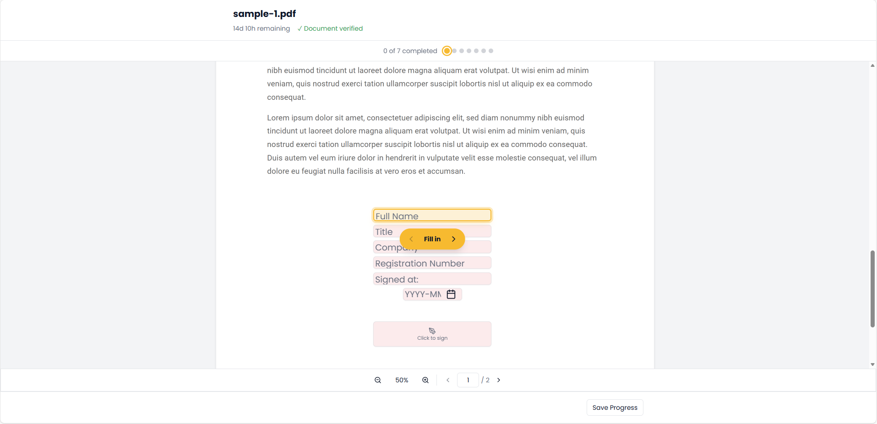
Task: Advance fields with the Fill in right chevron
Action: point(453,239)
